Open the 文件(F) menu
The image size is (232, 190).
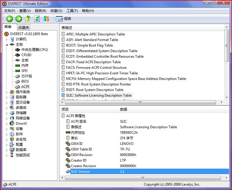pyautogui.click(x=10, y=11)
